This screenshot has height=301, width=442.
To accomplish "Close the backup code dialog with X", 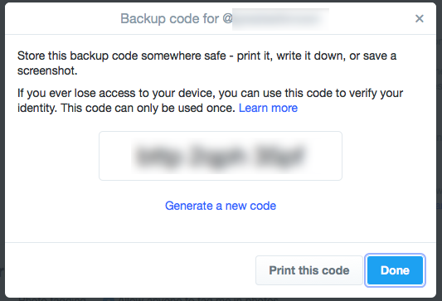I will 419,18.
